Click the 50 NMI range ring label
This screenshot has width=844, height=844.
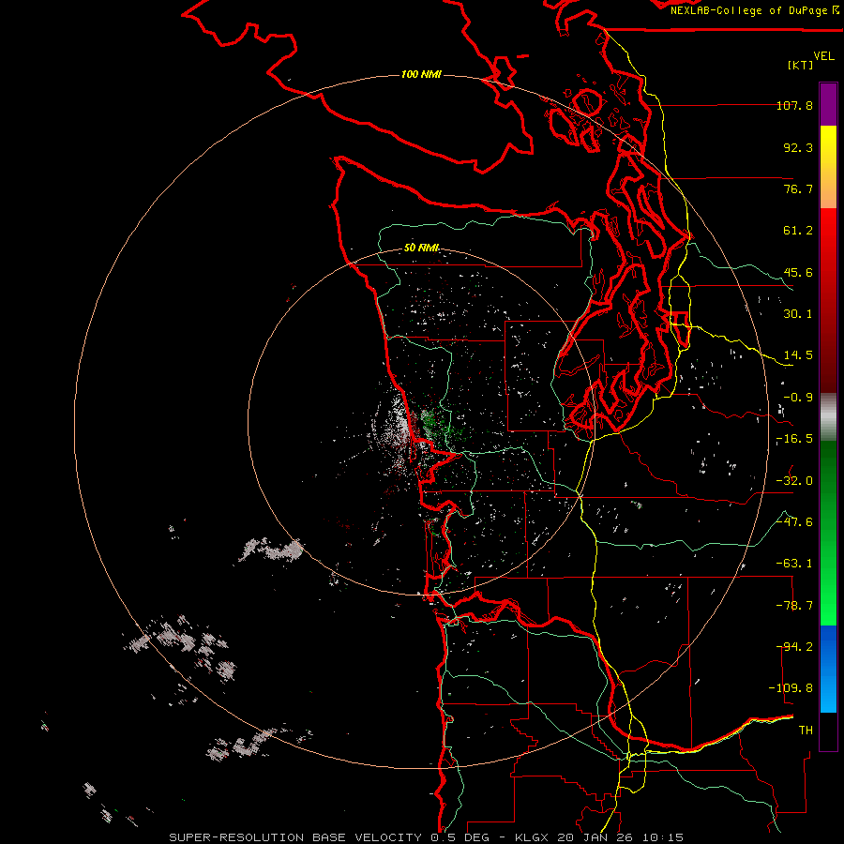click(x=422, y=248)
